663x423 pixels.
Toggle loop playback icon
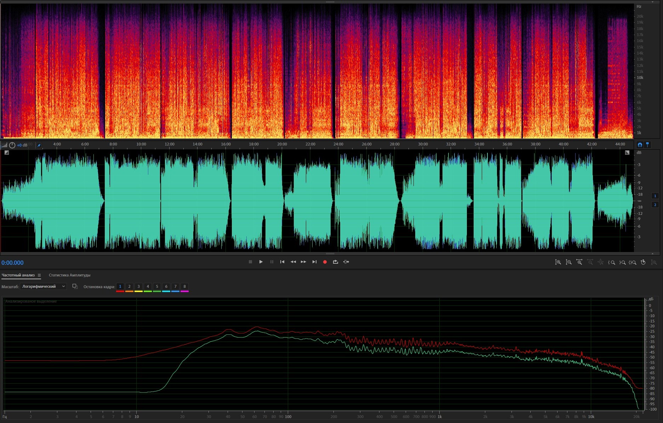tap(335, 262)
